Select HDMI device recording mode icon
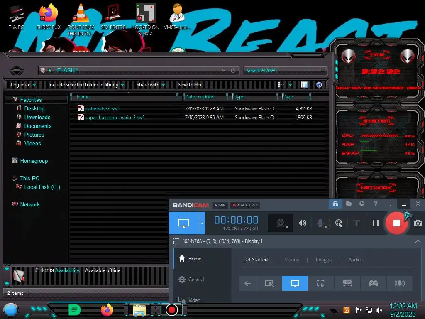The image size is (425, 319). 347,283
